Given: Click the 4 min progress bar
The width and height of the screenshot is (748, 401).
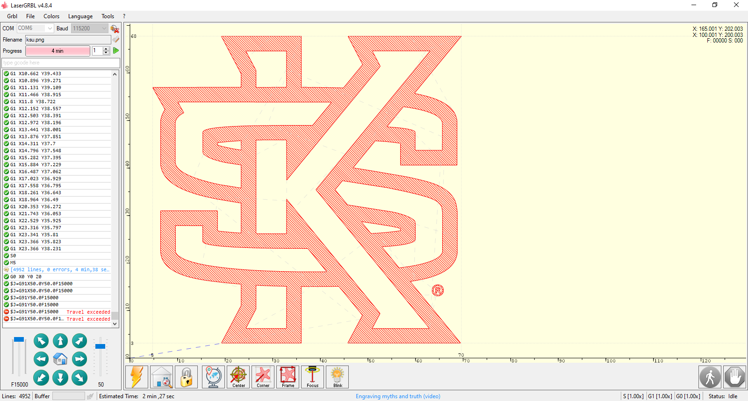Looking at the screenshot, I should [58, 51].
